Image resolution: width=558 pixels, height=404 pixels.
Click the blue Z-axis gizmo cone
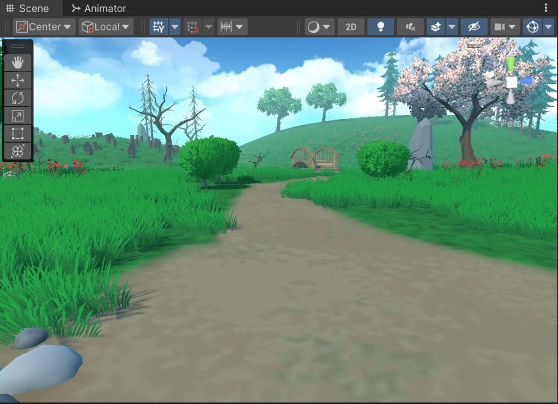526,81
